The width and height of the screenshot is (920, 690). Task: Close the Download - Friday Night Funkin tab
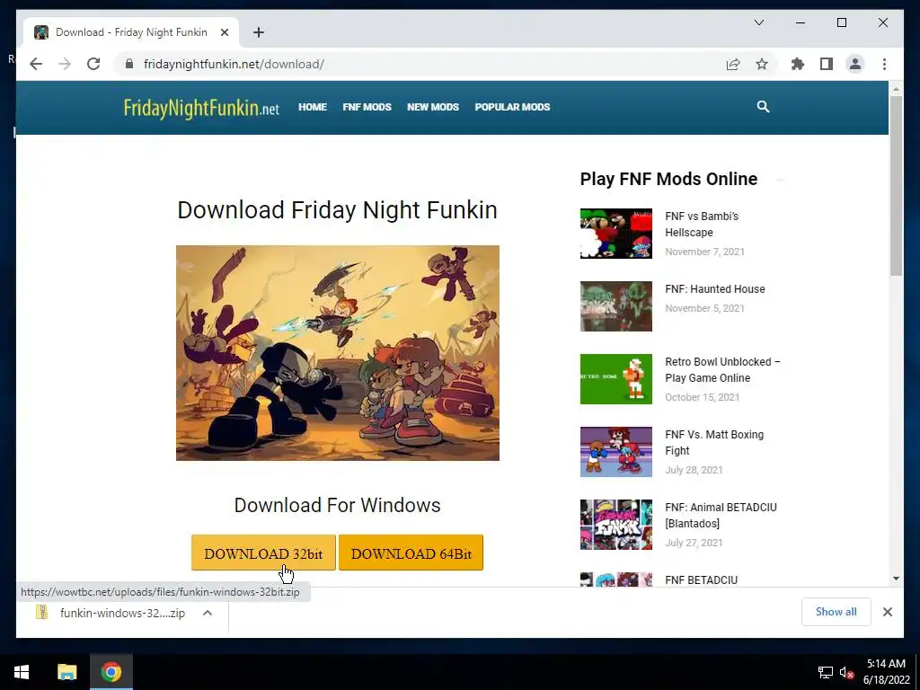224,32
